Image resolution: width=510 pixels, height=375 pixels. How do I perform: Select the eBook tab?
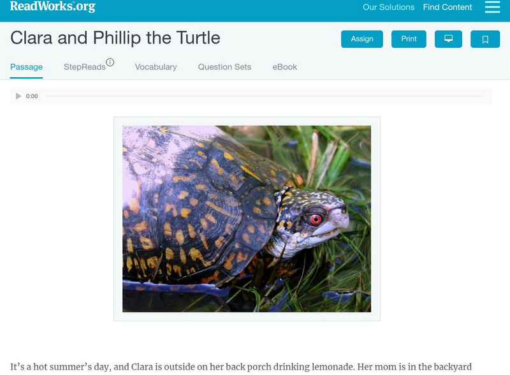pos(284,67)
